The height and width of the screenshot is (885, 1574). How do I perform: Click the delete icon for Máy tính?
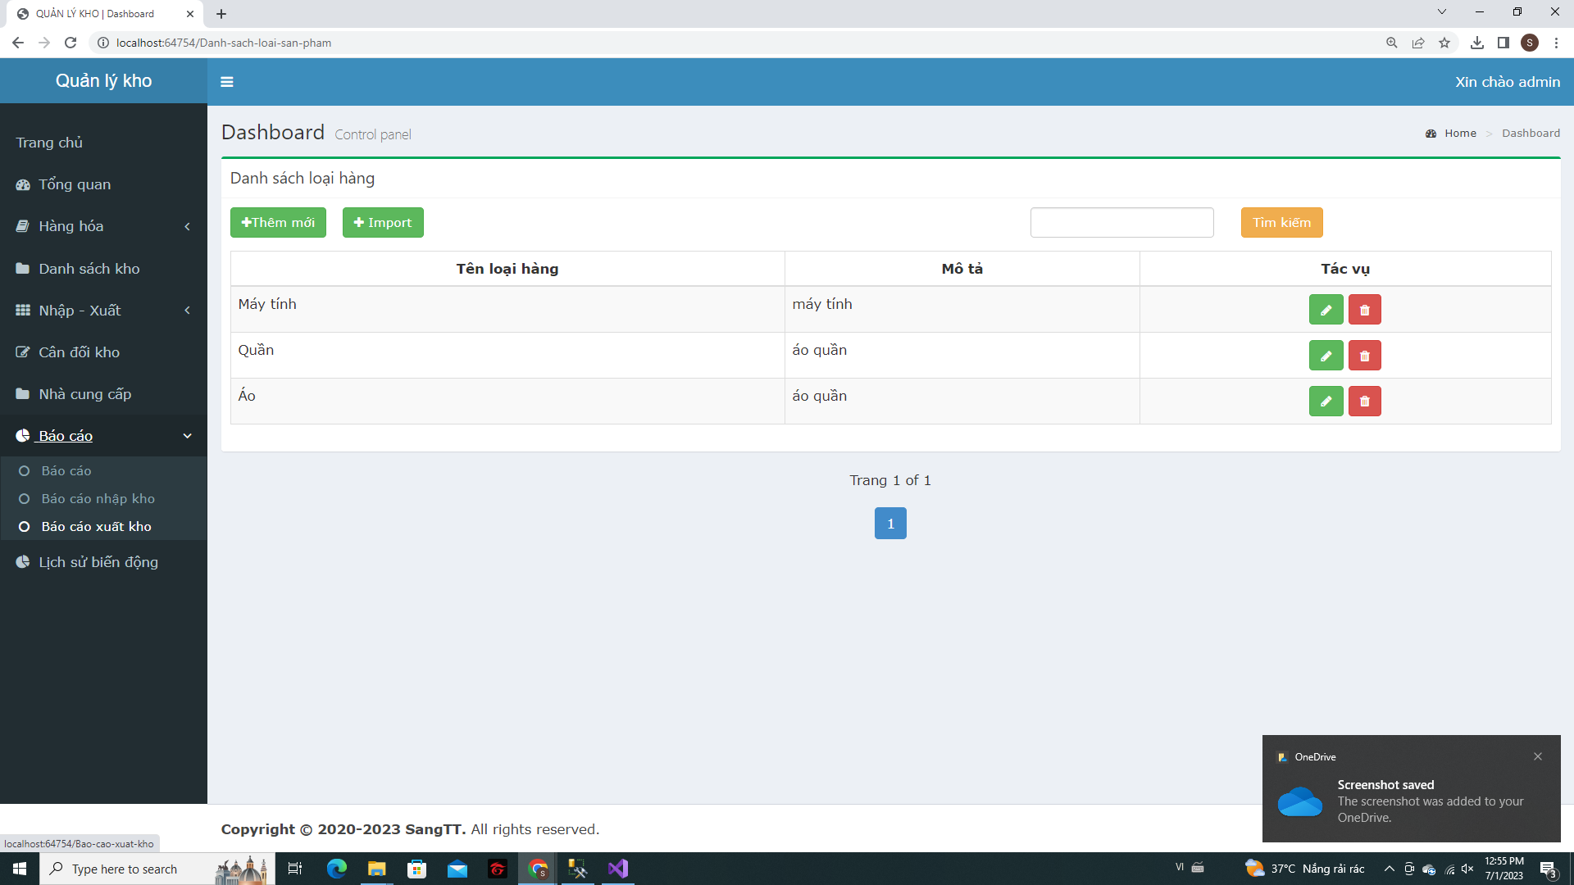tap(1364, 310)
